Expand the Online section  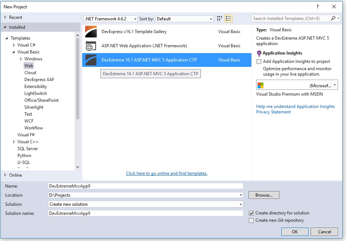tap(5, 175)
